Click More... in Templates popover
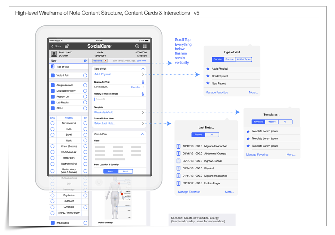The image size is (335, 235). (291, 154)
